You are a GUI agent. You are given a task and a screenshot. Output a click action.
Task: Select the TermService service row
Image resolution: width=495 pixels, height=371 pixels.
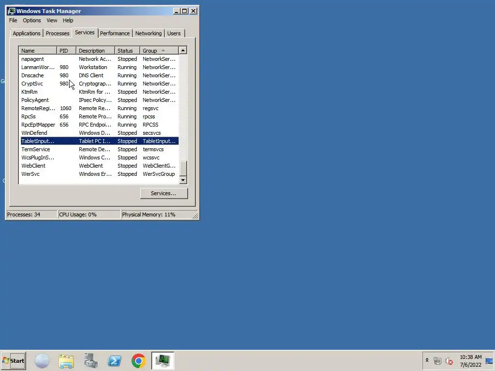pos(100,149)
